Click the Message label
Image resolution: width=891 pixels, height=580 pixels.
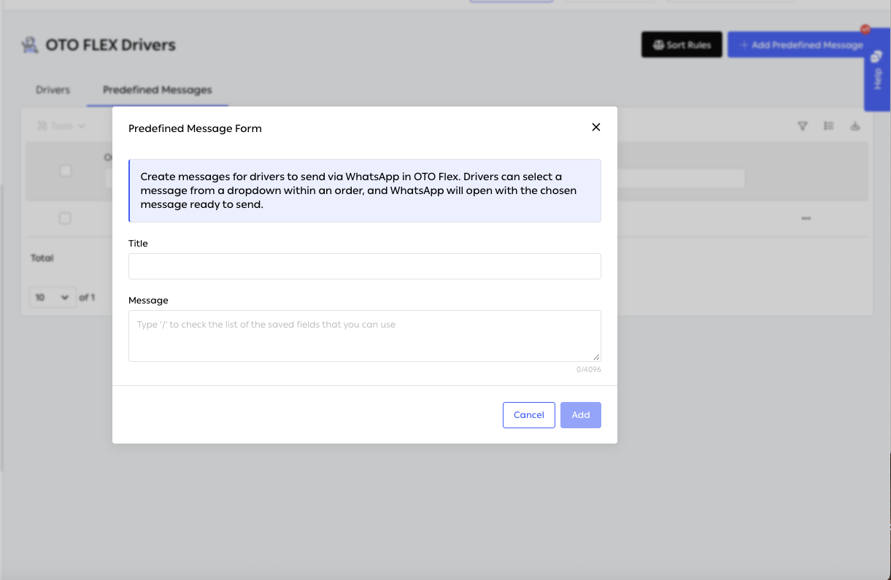pyautogui.click(x=148, y=300)
